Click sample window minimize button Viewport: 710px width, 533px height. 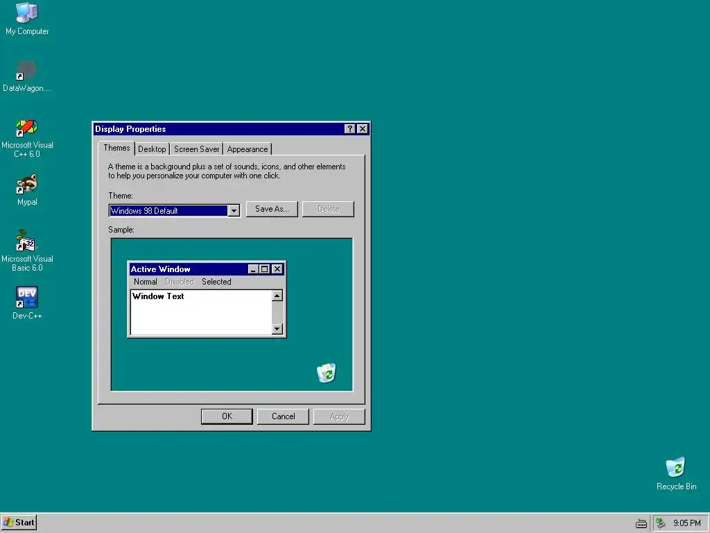coord(253,269)
